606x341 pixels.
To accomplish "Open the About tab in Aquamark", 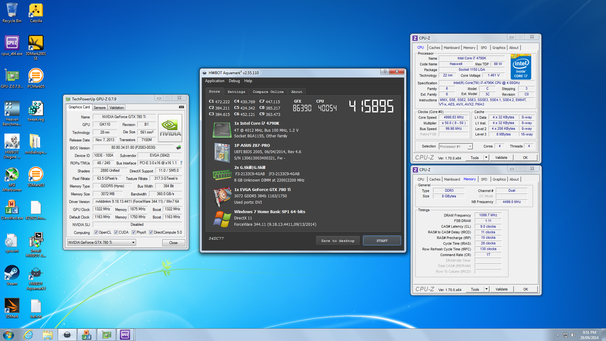I will pyautogui.click(x=297, y=92).
